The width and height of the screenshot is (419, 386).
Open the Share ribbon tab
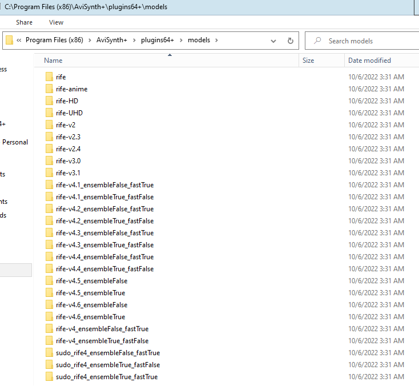(24, 22)
